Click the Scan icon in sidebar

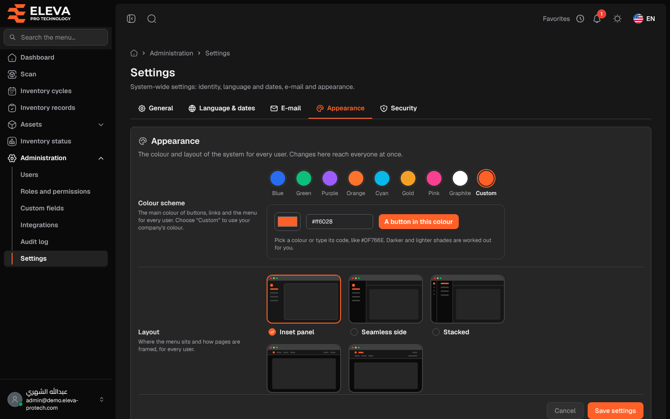(x=12, y=74)
